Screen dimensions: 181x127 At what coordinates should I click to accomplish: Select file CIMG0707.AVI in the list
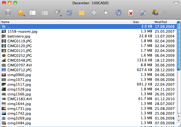[x=19, y=65]
